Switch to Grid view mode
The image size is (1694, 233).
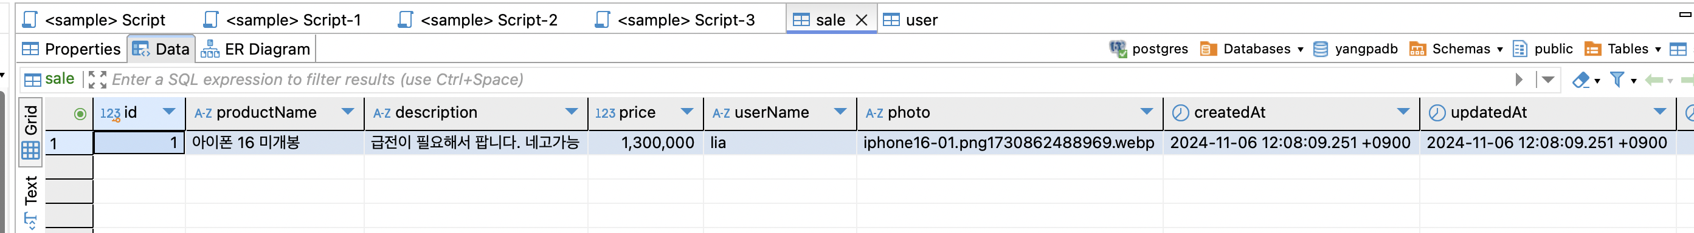pos(31,132)
